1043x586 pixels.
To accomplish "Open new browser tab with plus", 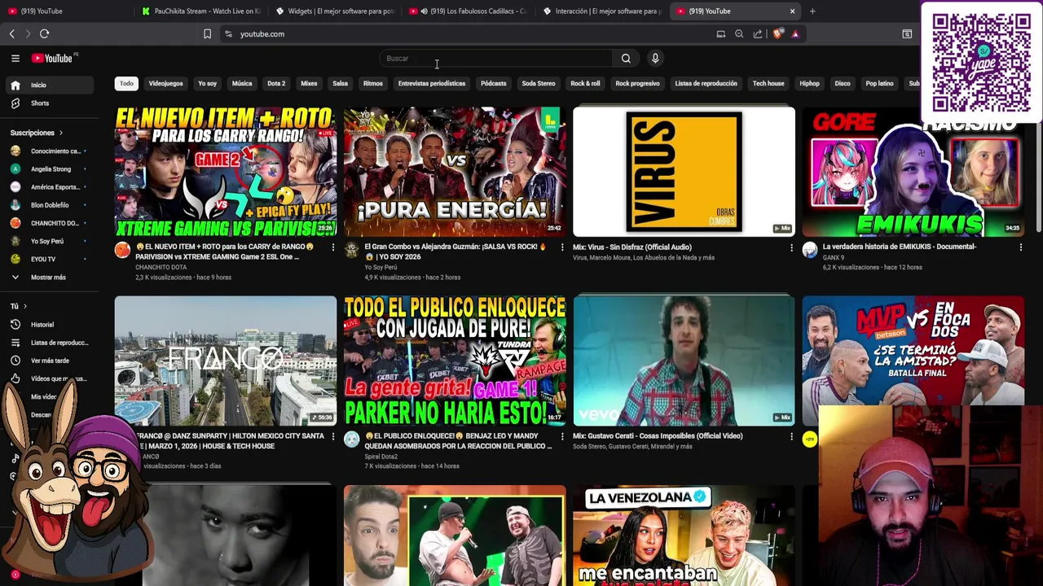I will tap(812, 11).
